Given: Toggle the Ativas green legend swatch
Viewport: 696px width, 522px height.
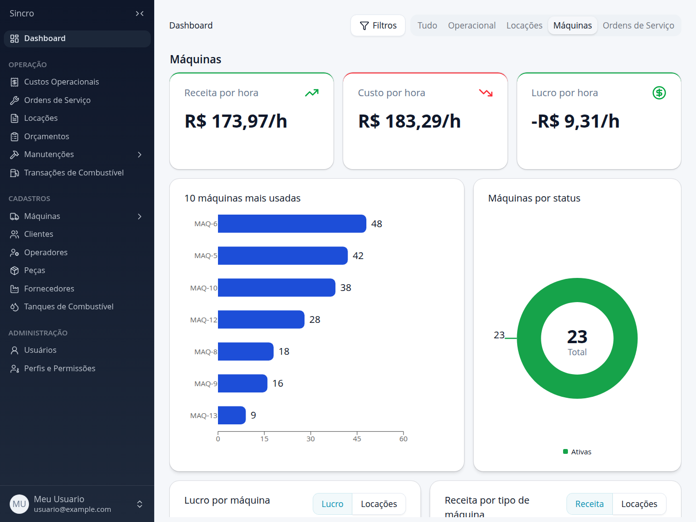Looking at the screenshot, I should [x=565, y=452].
